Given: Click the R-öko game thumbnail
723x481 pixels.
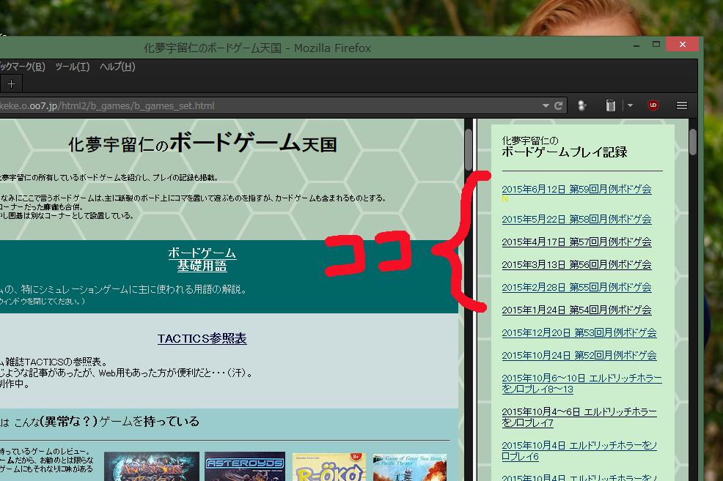Looking at the screenshot, I should [x=329, y=467].
